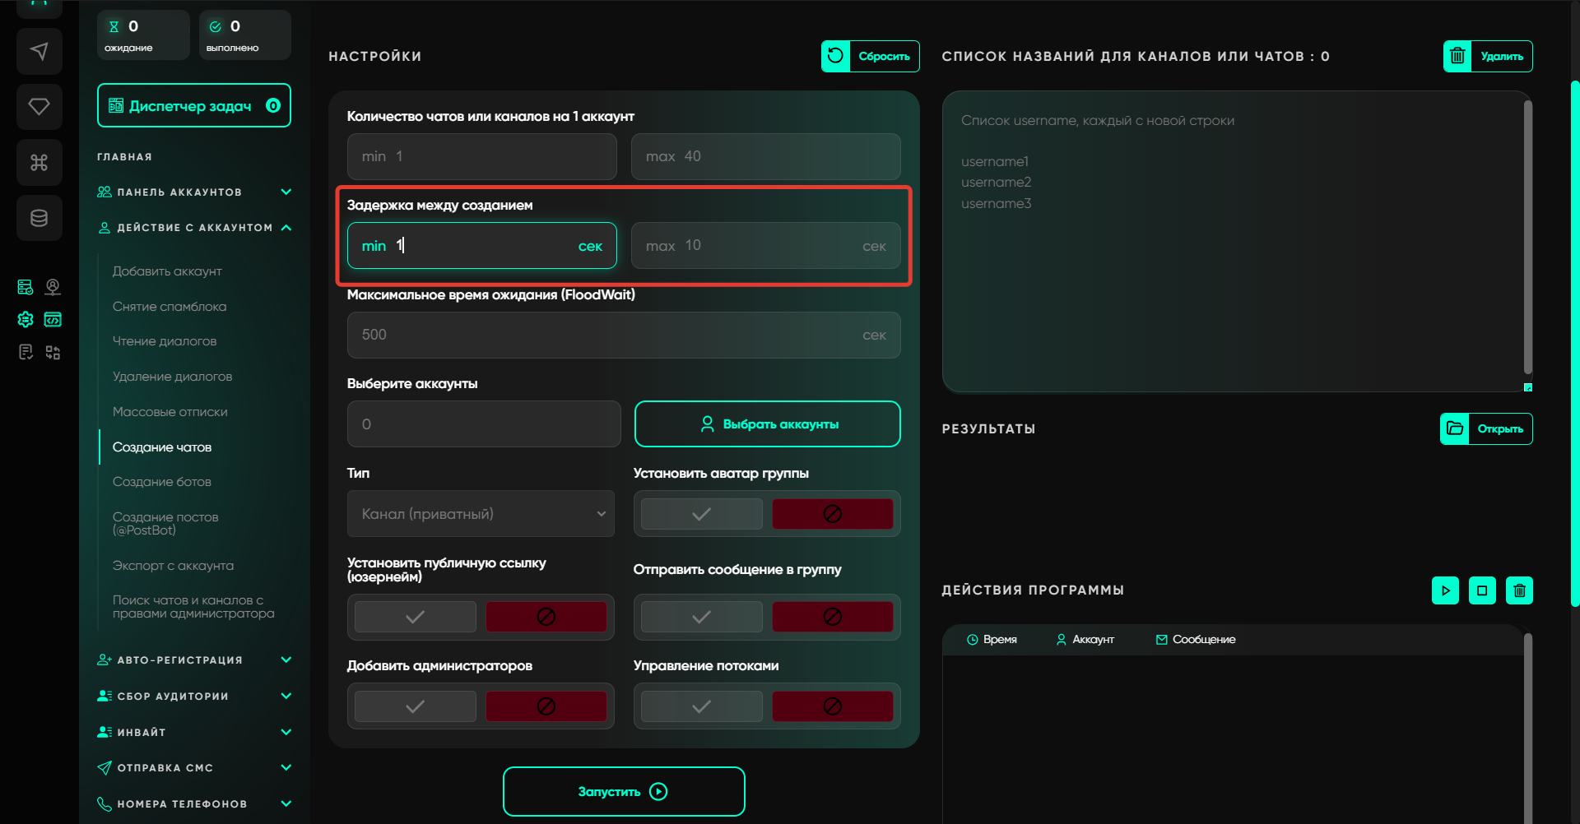Start the program actions with play icon

point(1445,590)
